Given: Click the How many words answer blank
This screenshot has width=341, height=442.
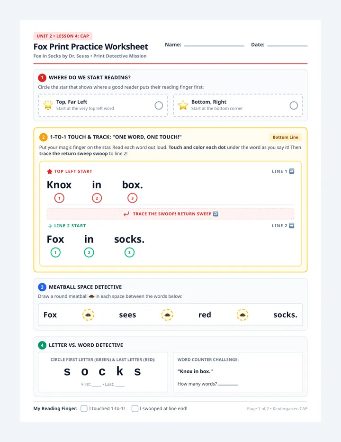Looking at the screenshot, I should (228, 384).
